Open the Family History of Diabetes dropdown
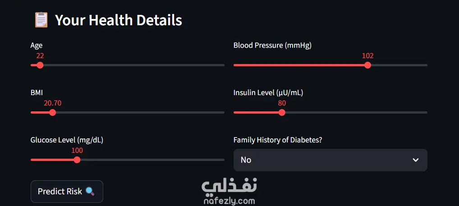The height and width of the screenshot is (206, 459). (x=330, y=160)
